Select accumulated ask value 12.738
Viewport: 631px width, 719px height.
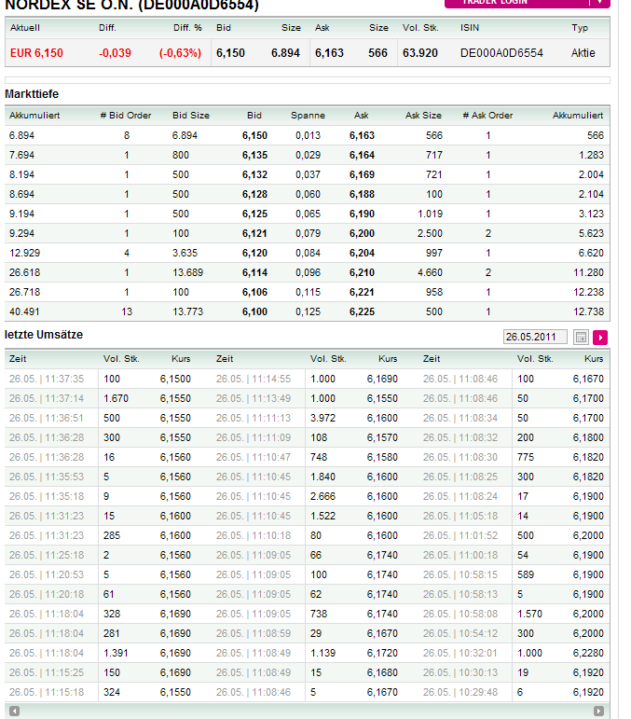click(x=588, y=311)
